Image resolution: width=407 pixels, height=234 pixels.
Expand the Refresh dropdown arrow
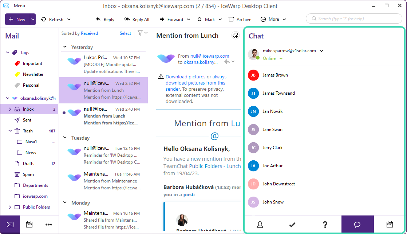click(69, 19)
